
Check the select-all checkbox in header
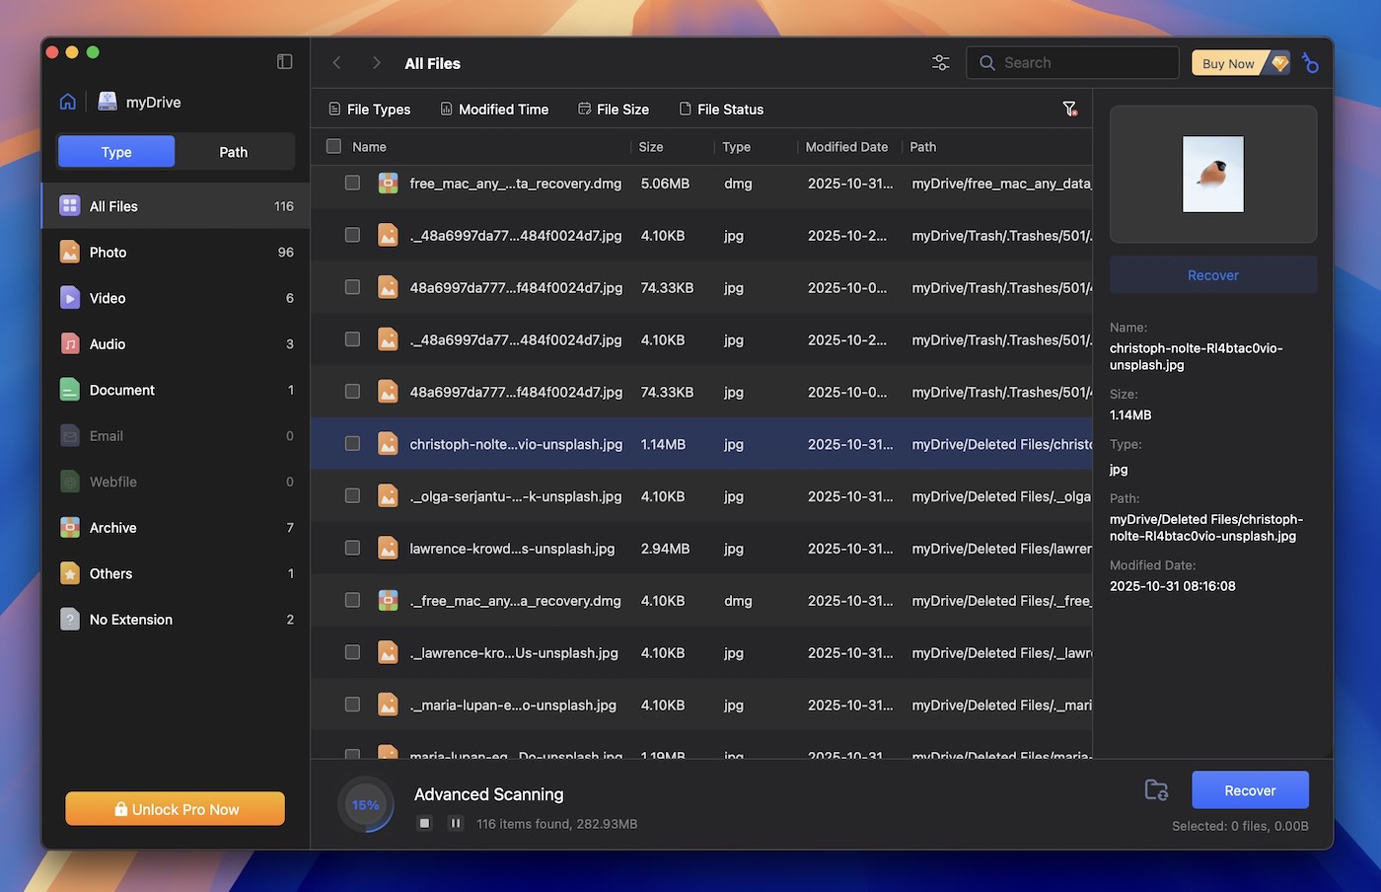pyautogui.click(x=333, y=146)
